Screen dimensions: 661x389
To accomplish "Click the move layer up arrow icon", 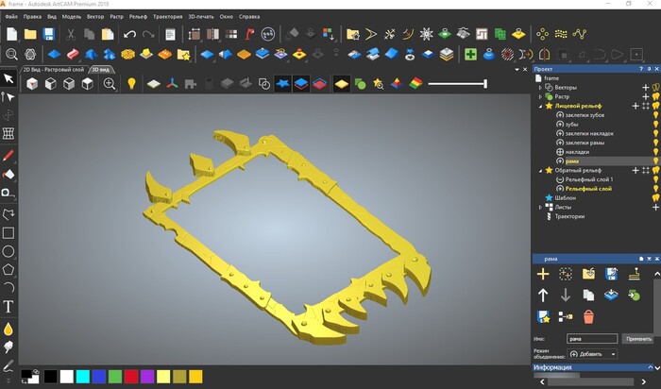I will [x=543, y=295].
